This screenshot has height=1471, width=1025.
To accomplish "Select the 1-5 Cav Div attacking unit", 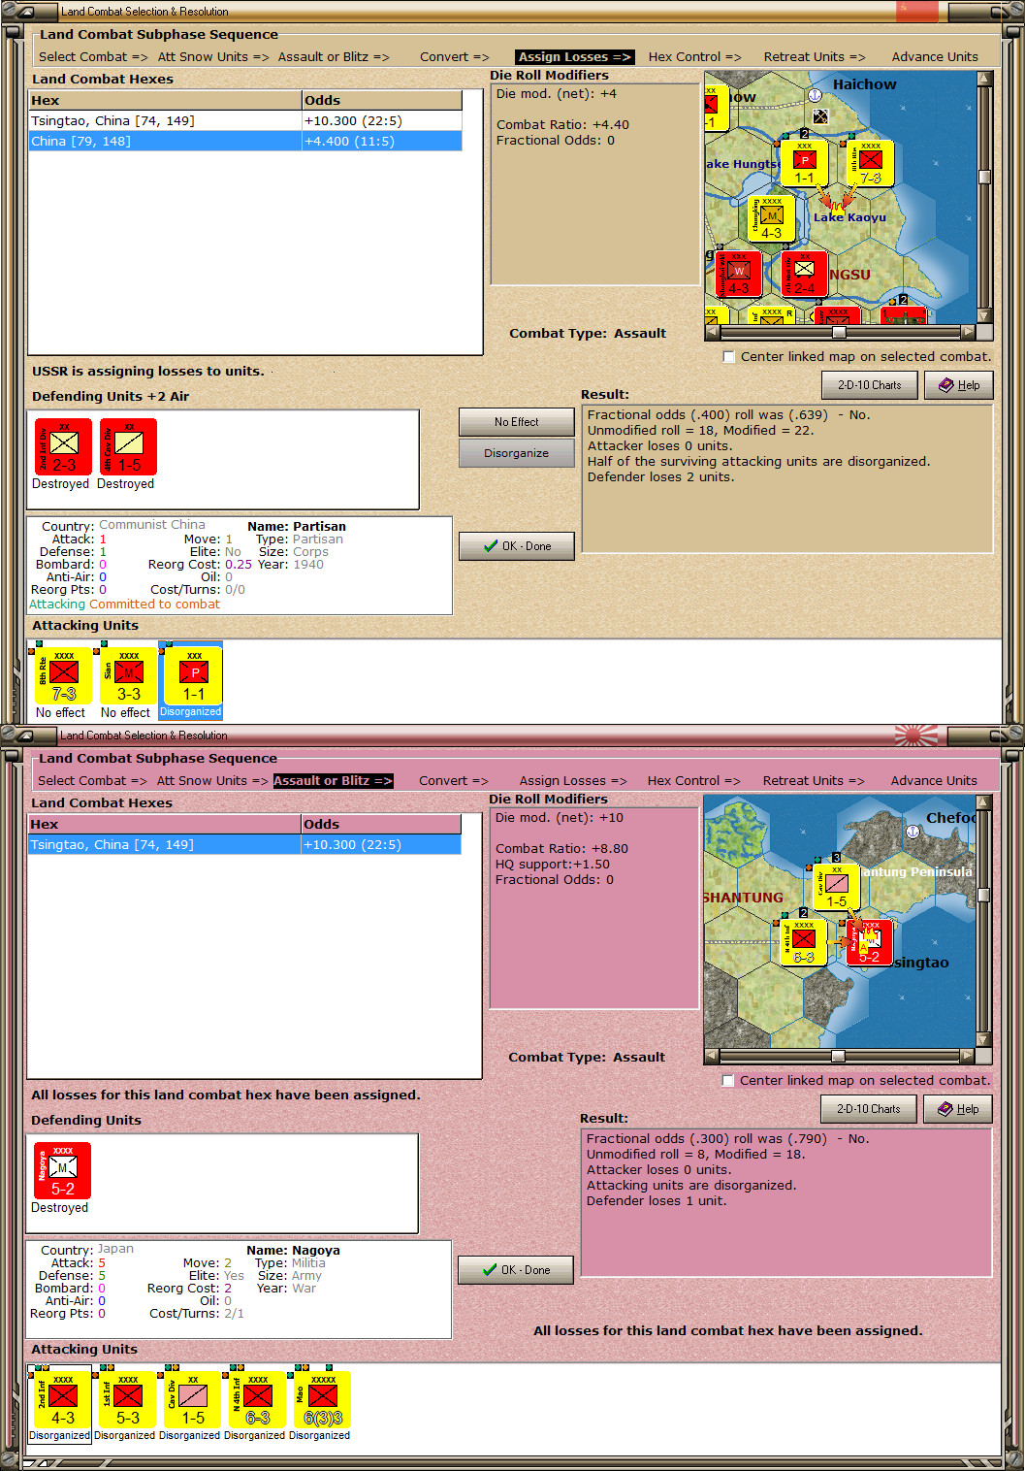I will [x=193, y=1399].
